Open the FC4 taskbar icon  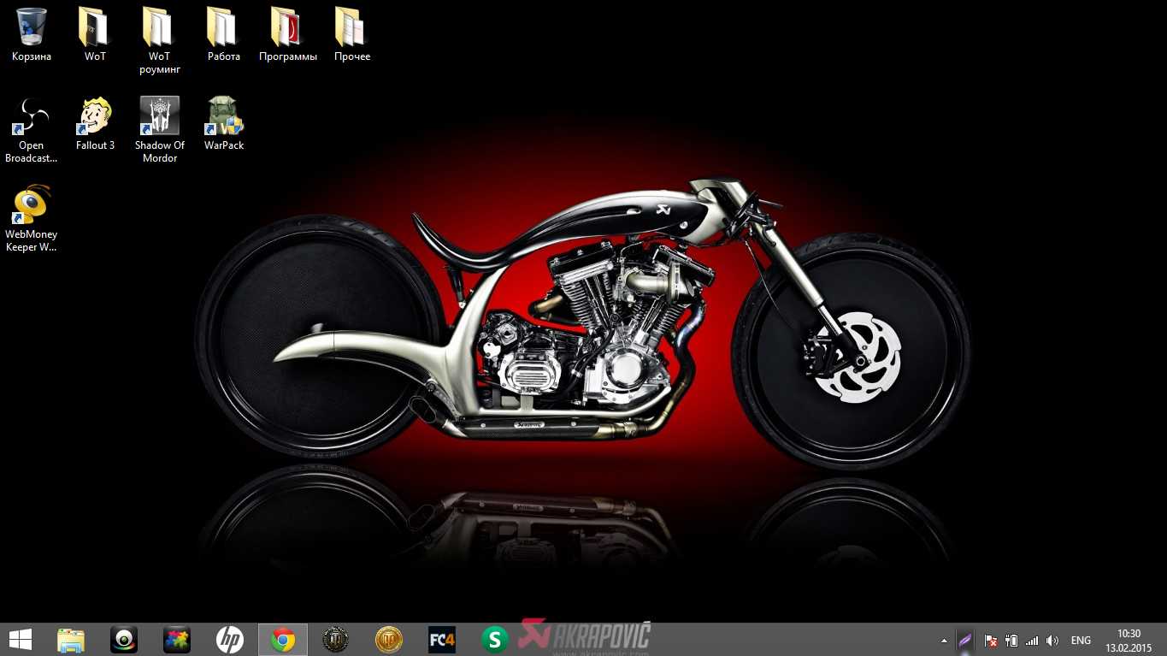tap(442, 640)
